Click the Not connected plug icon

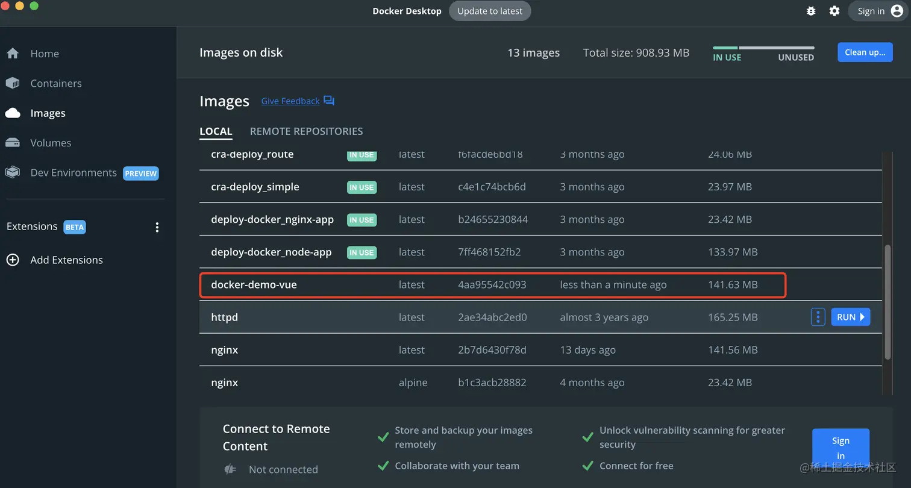pos(230,469)
